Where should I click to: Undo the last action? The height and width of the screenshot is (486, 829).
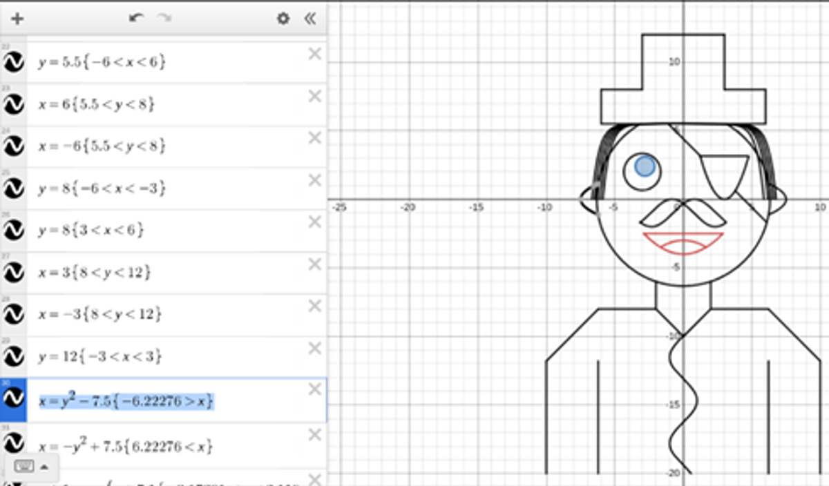pyautogui.click(x=136, y=19)
